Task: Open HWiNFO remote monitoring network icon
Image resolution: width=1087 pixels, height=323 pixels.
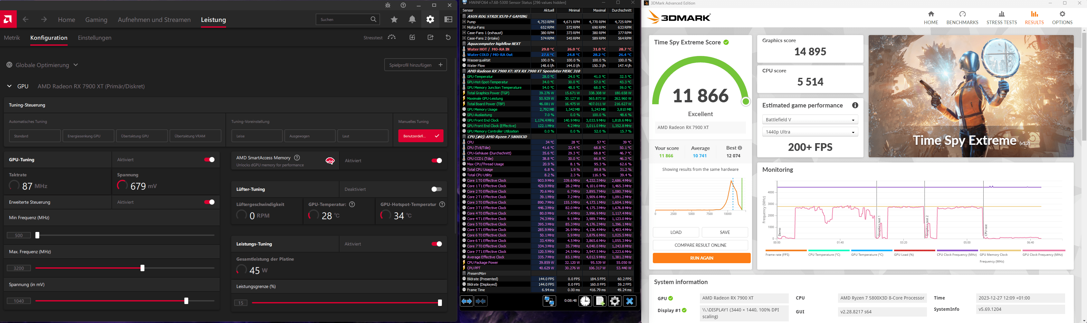Action: (x=549, y=301)
